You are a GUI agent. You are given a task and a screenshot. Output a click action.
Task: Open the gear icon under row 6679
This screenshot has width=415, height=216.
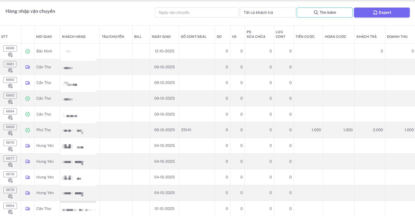pyautogui.click(x=10, y=196)
